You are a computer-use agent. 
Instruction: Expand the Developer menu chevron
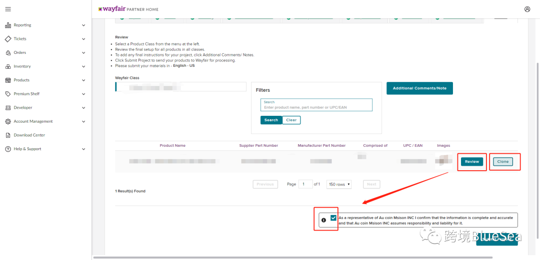click(83, 108)
